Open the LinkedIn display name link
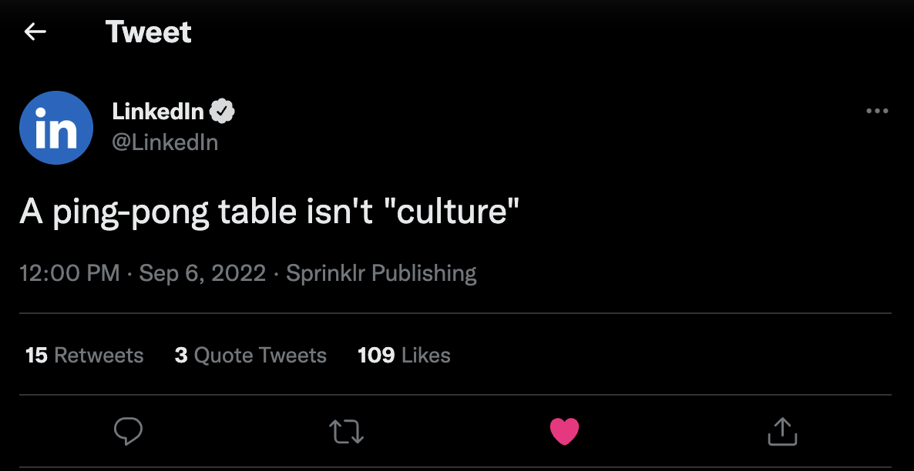 point(158,112)
